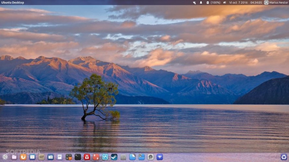This screenshot has height=162, width=289.
Task: Launch the Calculator application
Action: click(x=69, y=157)
